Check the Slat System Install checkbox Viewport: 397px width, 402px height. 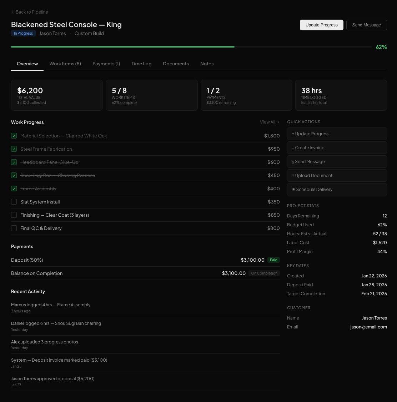pyautogui.click(x=14, y=202)
